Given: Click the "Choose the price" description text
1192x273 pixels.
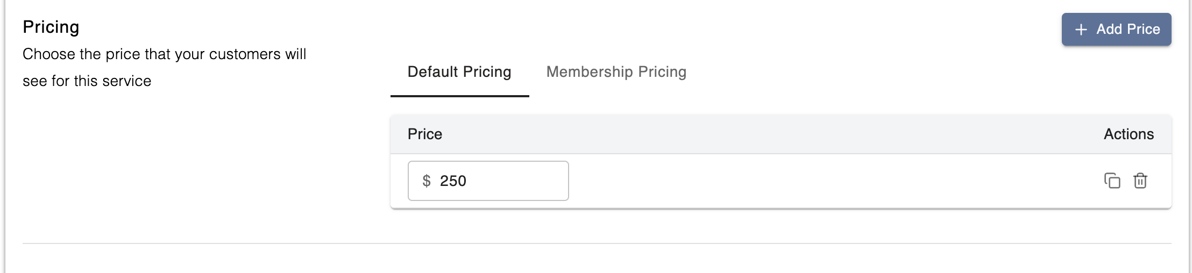Looking at the screenshot, I should (x=164, y=54).
